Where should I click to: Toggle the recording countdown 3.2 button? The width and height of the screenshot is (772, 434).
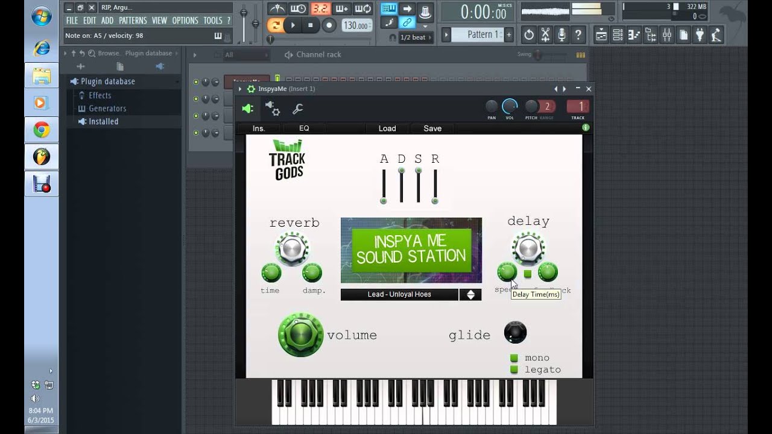point(320,8)
